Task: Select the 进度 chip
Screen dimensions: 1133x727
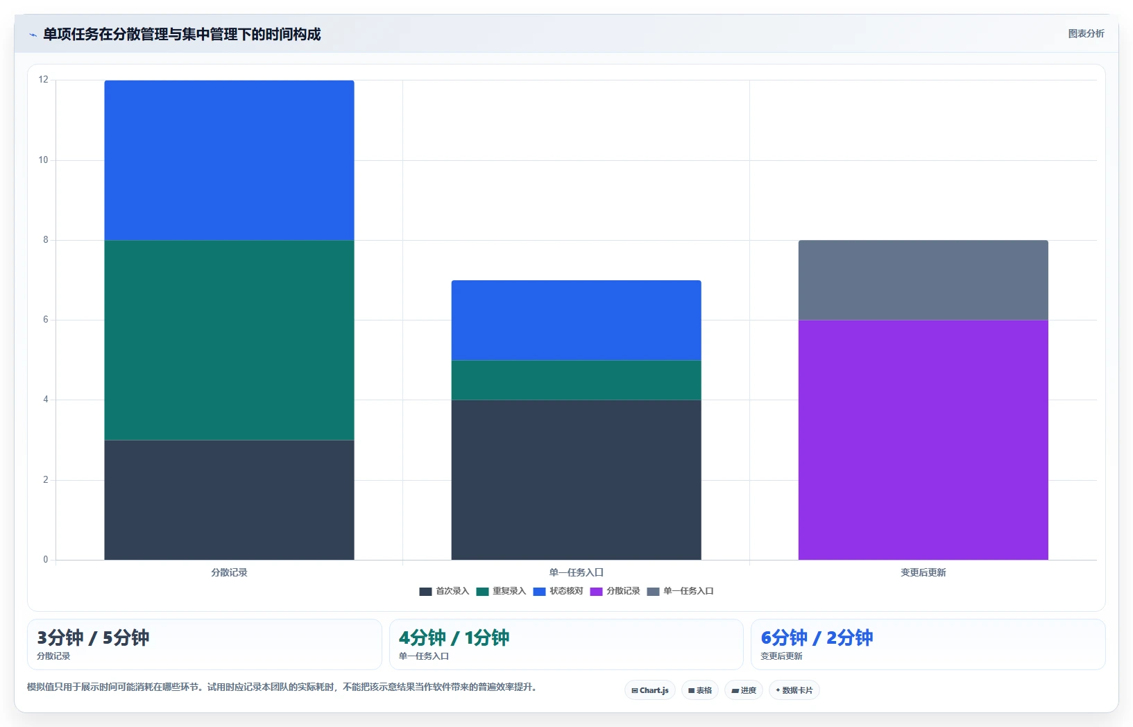Action: point(744,690)
